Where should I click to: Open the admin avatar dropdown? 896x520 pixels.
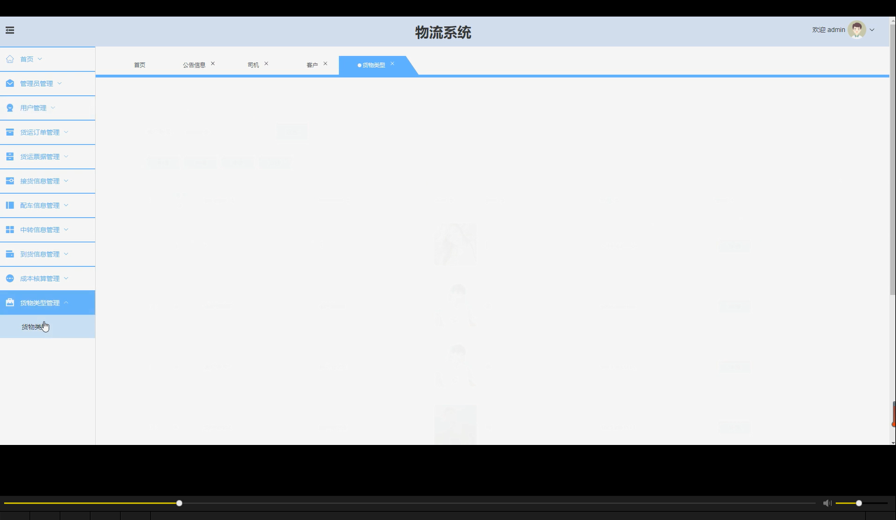tap(856, 30)
